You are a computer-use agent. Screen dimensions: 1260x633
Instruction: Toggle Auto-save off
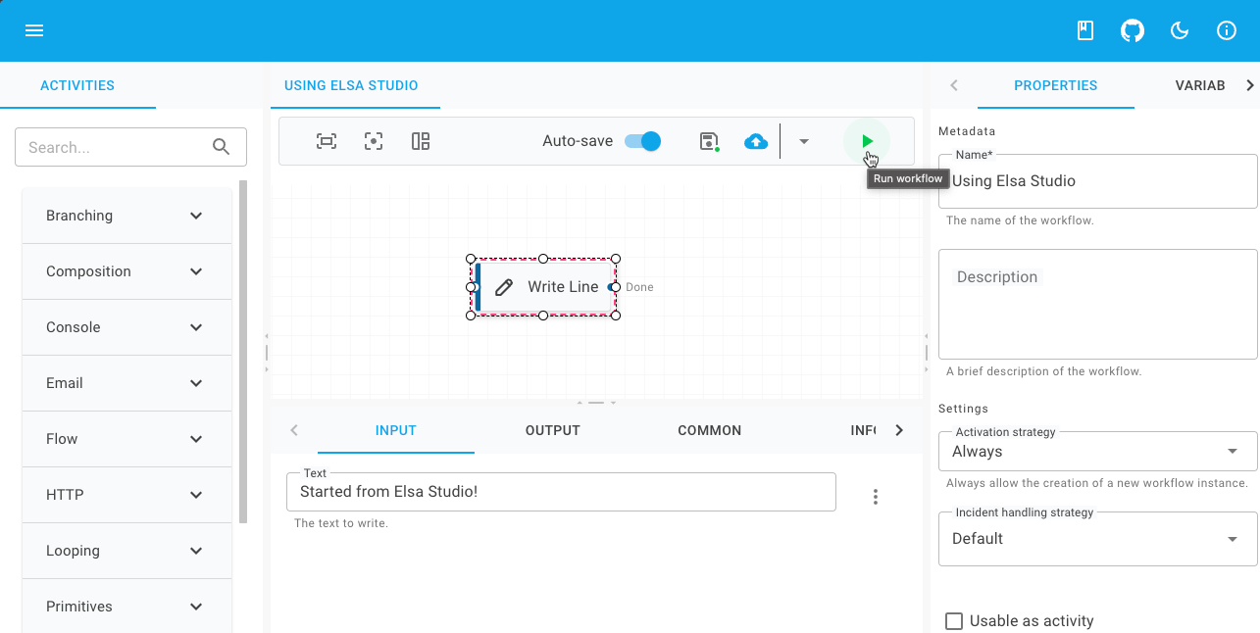[x=642, y=141]
